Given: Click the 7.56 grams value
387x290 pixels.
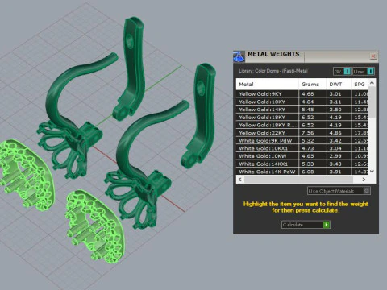Looking at the screenshot, I should (307, 133).
